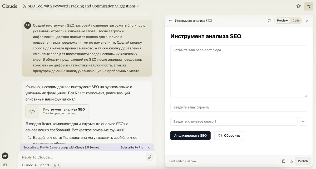Publish the artifact

click(303, 161)
